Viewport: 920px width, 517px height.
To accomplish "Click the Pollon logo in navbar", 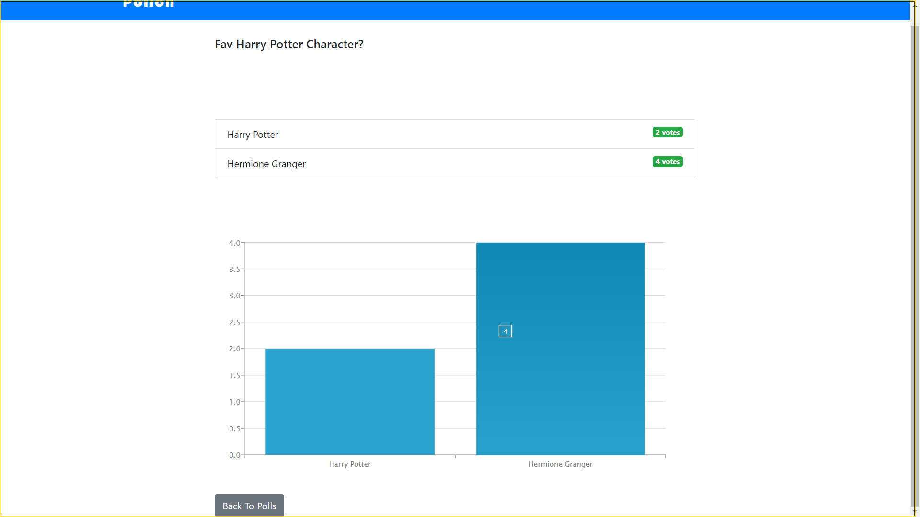I will (148, 4).
